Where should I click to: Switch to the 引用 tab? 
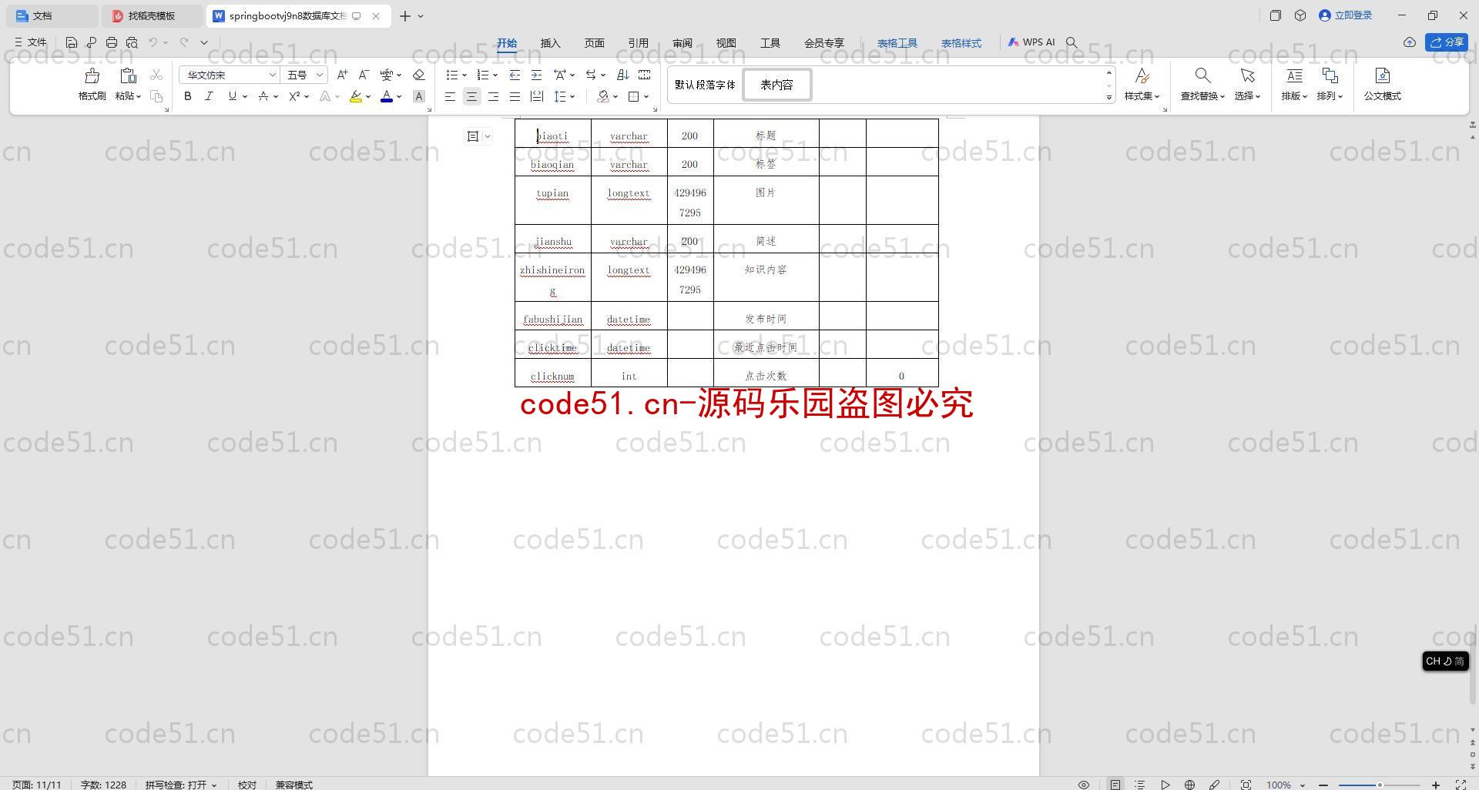pos(638,43)
